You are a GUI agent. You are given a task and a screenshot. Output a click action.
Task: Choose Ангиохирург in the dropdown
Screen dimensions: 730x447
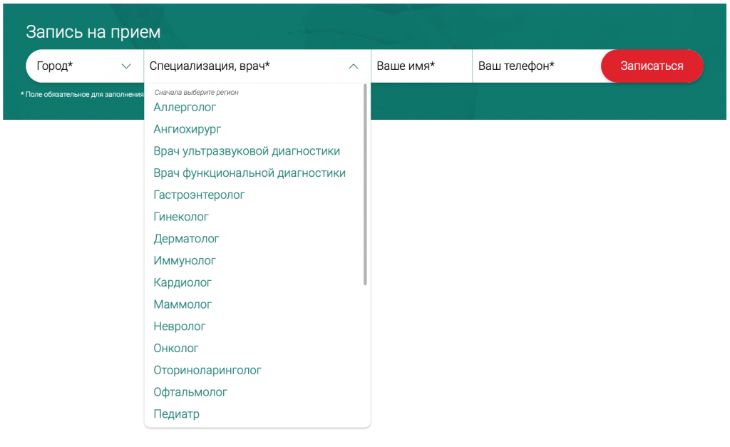(x=187, y=130)
